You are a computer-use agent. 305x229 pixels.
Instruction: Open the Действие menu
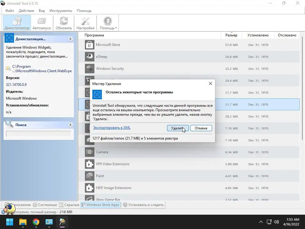[26, 11]
